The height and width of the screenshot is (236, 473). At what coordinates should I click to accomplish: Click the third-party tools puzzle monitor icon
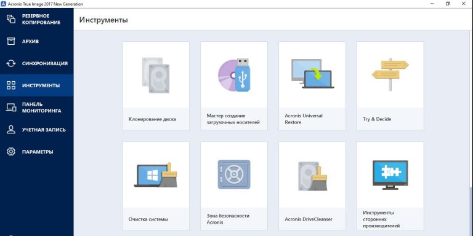[x=390, y=175]
